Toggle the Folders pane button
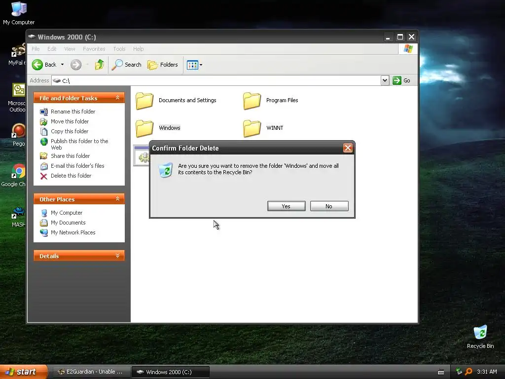The height and width of the screenshot is (379, 505). point(163,65)
